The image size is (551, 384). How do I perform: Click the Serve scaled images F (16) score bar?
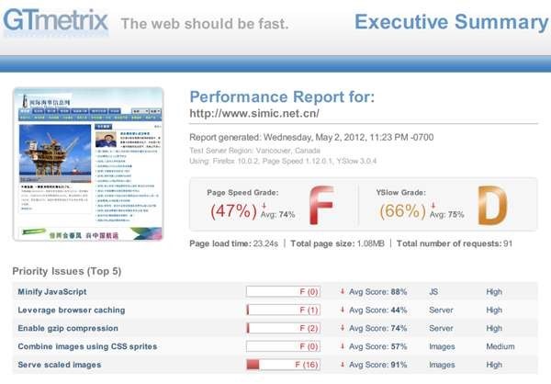283,365
